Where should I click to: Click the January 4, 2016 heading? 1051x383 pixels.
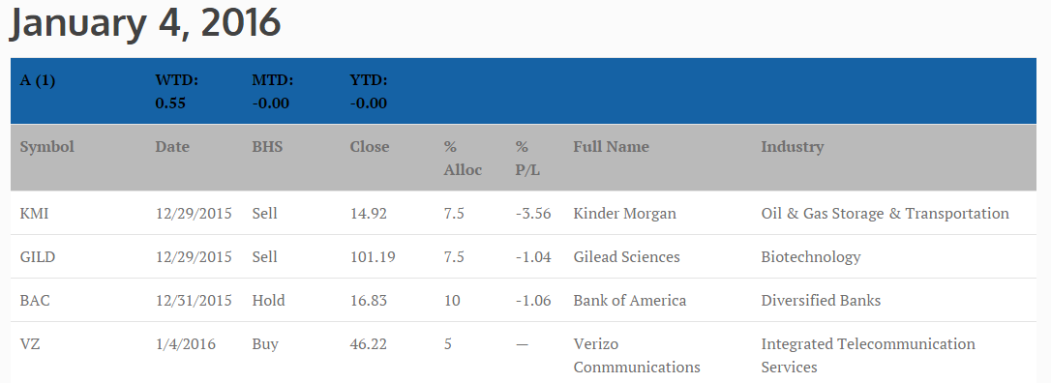pos(145,21)
